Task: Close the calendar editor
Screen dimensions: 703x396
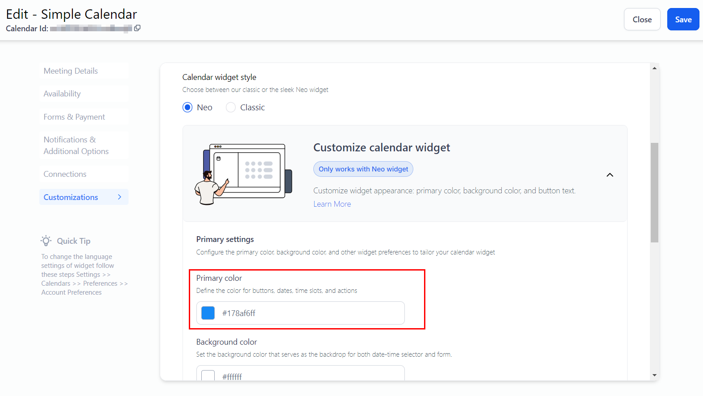Action: [642, 20]
